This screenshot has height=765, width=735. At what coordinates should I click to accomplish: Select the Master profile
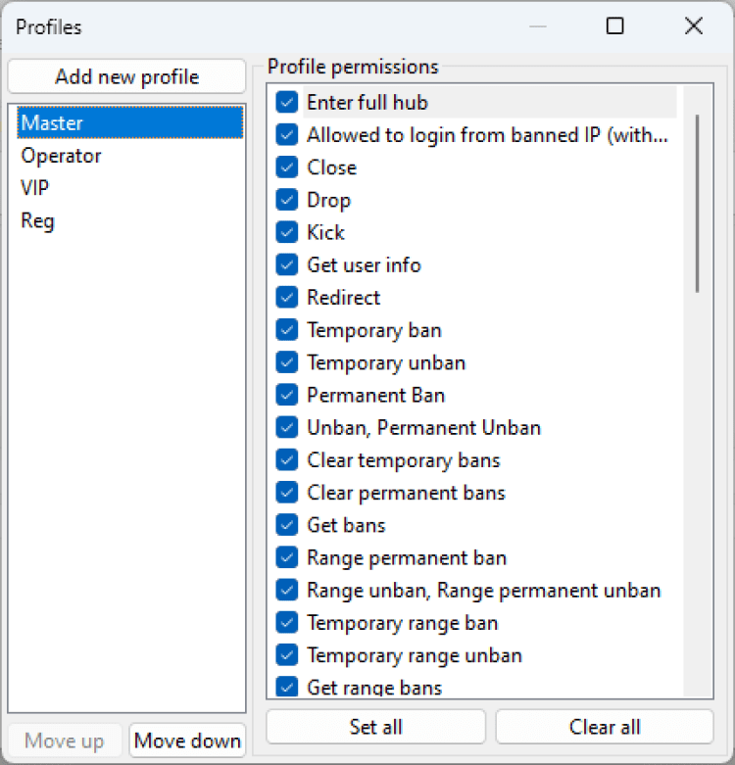click(x=53, y=123)
